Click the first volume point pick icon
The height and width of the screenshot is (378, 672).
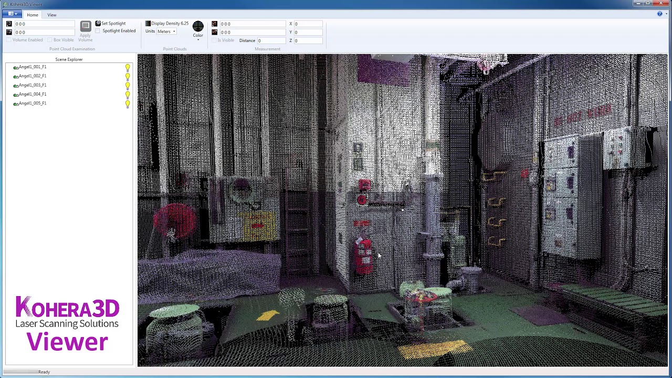pos(9,24)
